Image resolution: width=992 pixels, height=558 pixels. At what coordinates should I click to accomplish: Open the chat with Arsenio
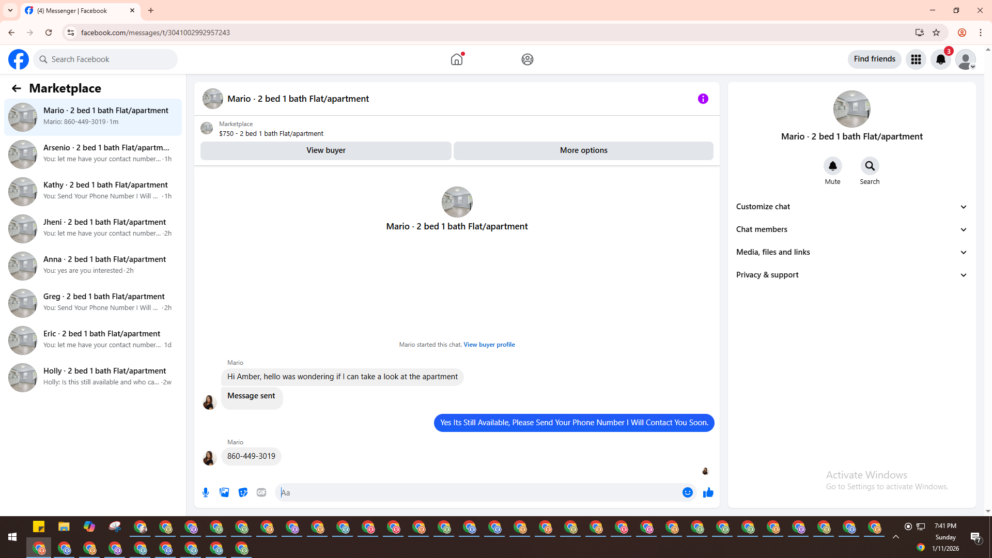click(93, 154)
